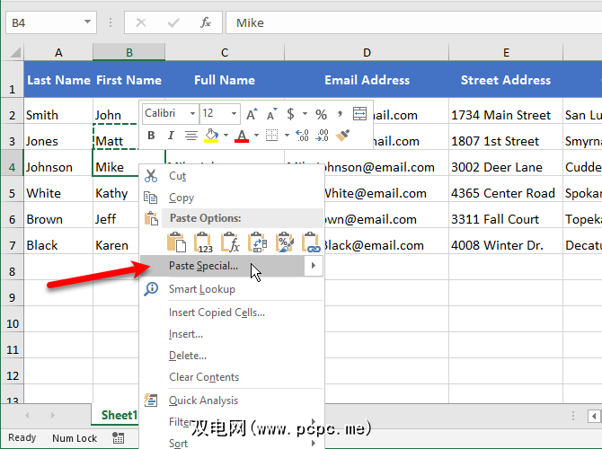Choose Insert... from context menu

[232, 334]
